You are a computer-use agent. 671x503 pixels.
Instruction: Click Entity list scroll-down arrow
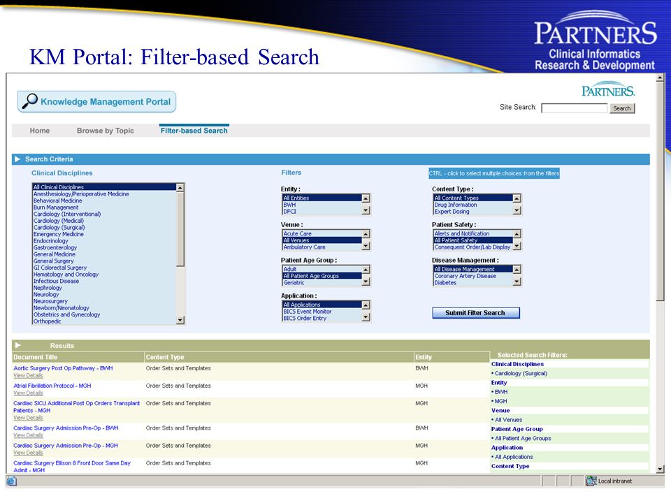click(x=366, y=210)
